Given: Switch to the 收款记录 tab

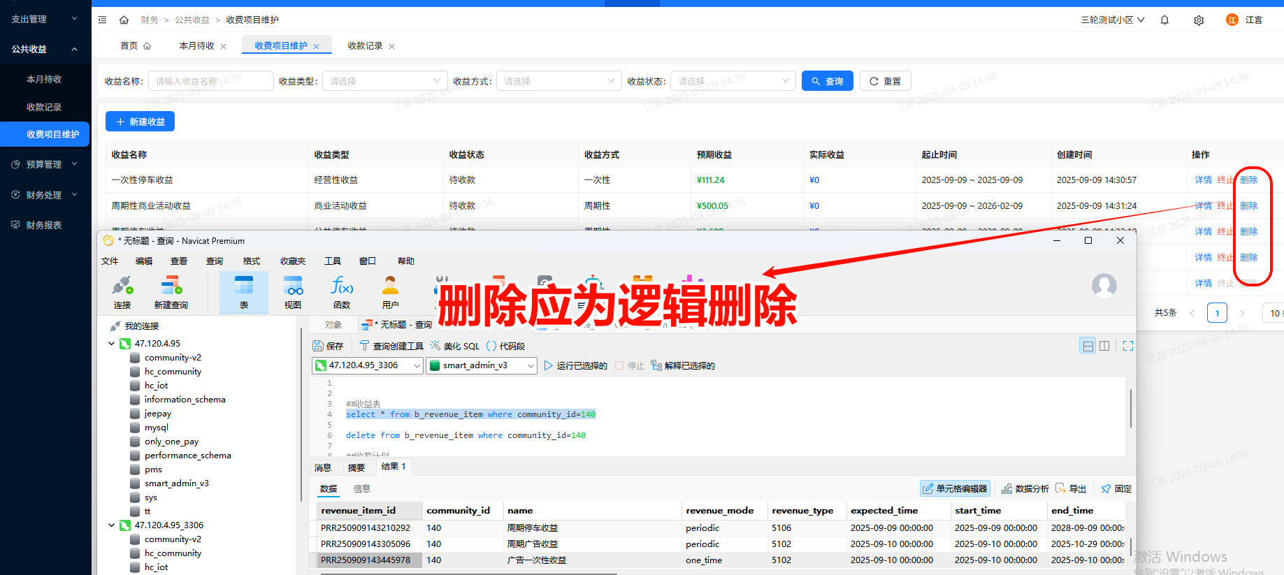Looking at the screenshot, I should 365,46.
